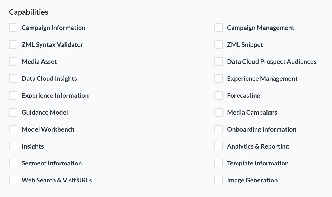
Task: Enable the ZML Syntax Validator capability
Action: [13, 44]
